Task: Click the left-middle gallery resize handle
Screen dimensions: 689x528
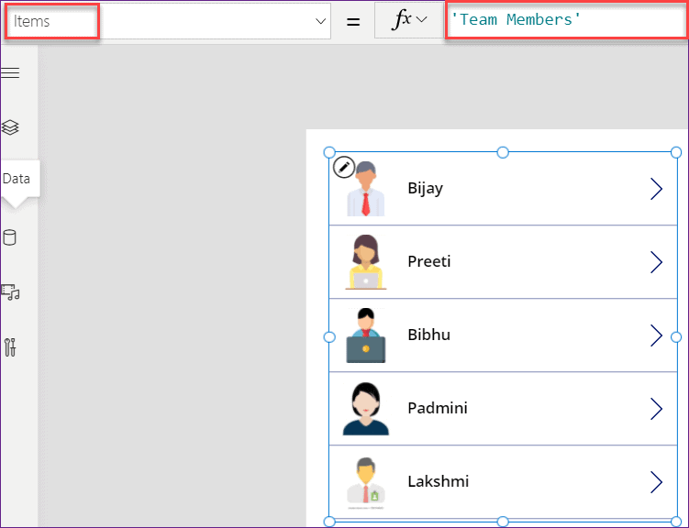Action: click(x=329, y=336)
